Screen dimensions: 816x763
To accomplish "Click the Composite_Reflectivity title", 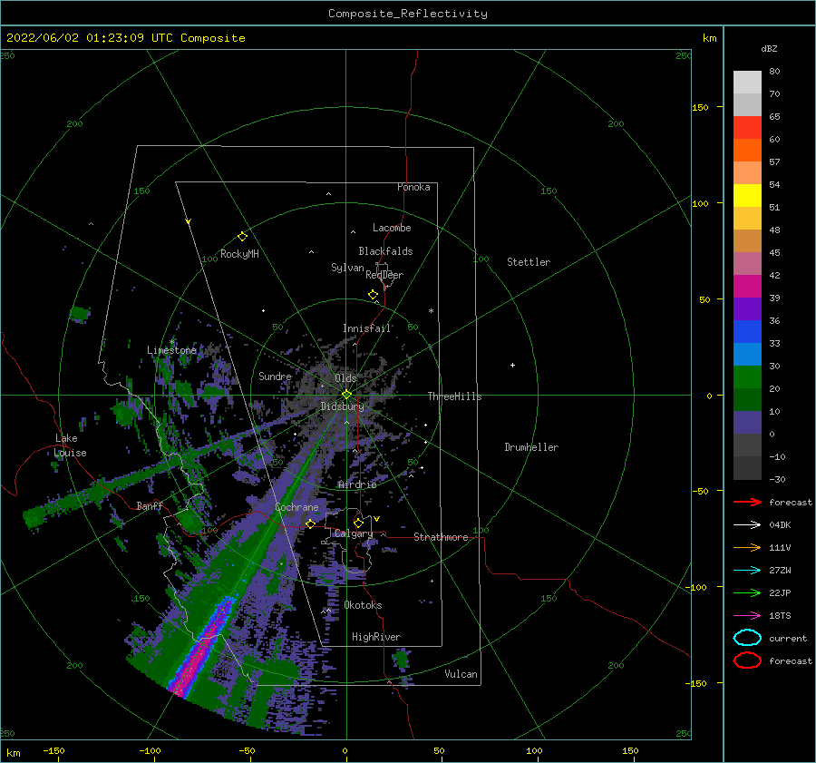I will (408, 14).
